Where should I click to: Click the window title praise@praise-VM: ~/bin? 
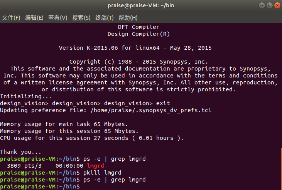pyautogui.click(x=141, y=5)
